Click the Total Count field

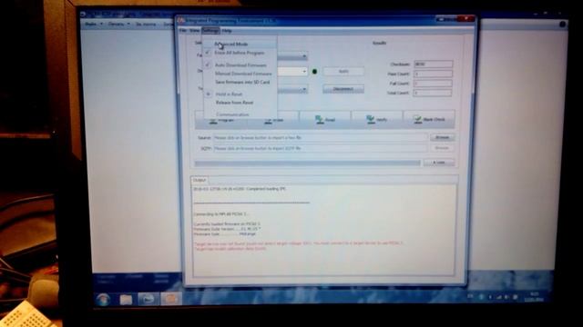coord(434,93)
